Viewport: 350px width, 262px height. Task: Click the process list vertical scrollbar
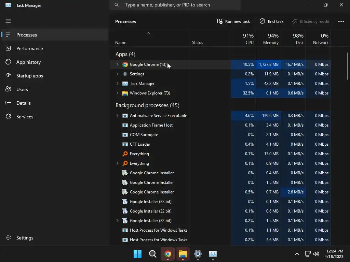click(347, 66)
